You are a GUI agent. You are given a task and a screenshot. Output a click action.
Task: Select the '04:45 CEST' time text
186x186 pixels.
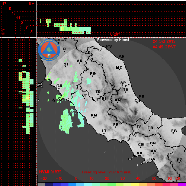164,47
